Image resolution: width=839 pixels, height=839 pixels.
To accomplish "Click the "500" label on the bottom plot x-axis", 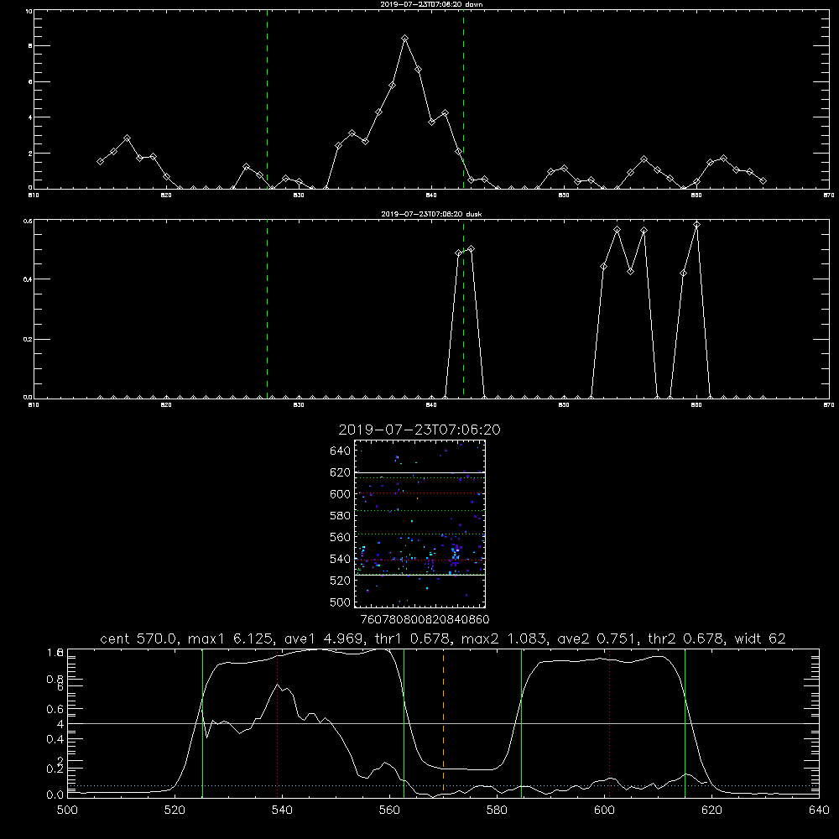I will [67, 810].
